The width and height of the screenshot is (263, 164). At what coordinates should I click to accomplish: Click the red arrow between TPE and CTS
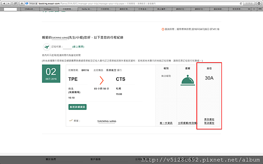(x=102, y=80)
